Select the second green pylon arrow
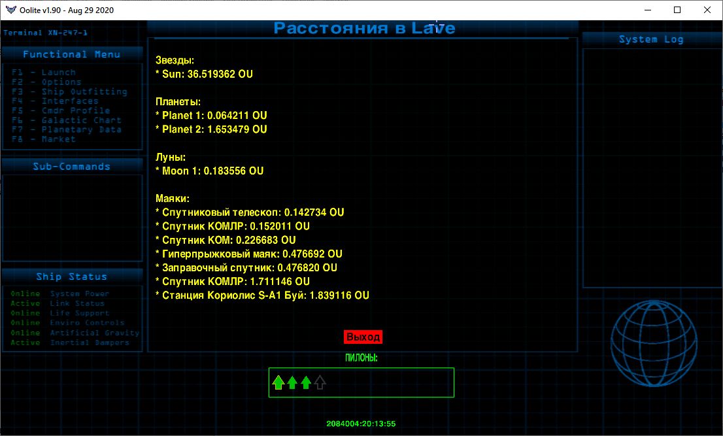The height and width of the screenshot is (436, 723). point(292,382)
